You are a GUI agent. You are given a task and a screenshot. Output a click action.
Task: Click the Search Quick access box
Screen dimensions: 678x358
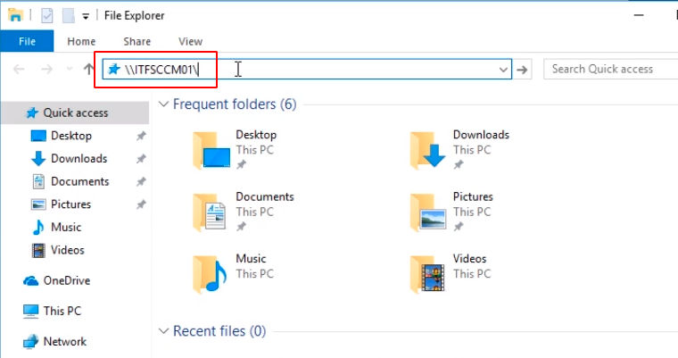(x=610, y=70)
